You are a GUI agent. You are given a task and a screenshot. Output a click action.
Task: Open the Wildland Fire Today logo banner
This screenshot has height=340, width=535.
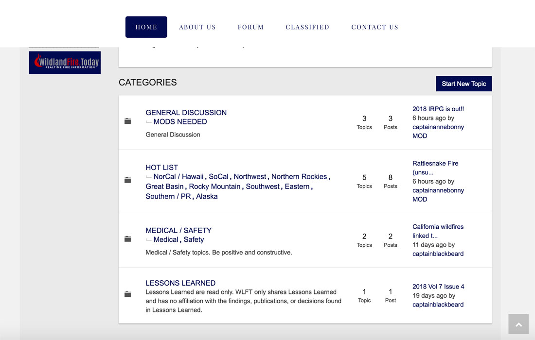coord(65,63)
